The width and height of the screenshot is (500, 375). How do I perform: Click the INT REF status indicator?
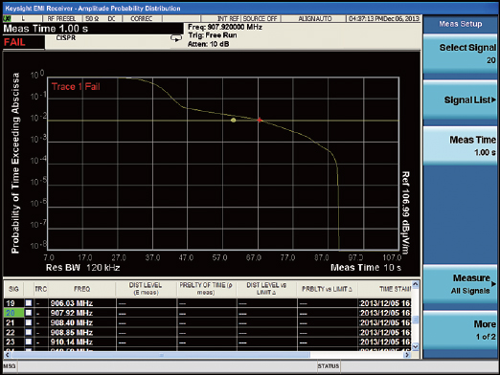click(228, 19)
